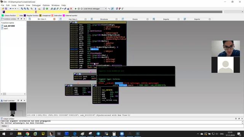Click the jump back arrow icon
The image size is (244, 137).
(11, 9)
